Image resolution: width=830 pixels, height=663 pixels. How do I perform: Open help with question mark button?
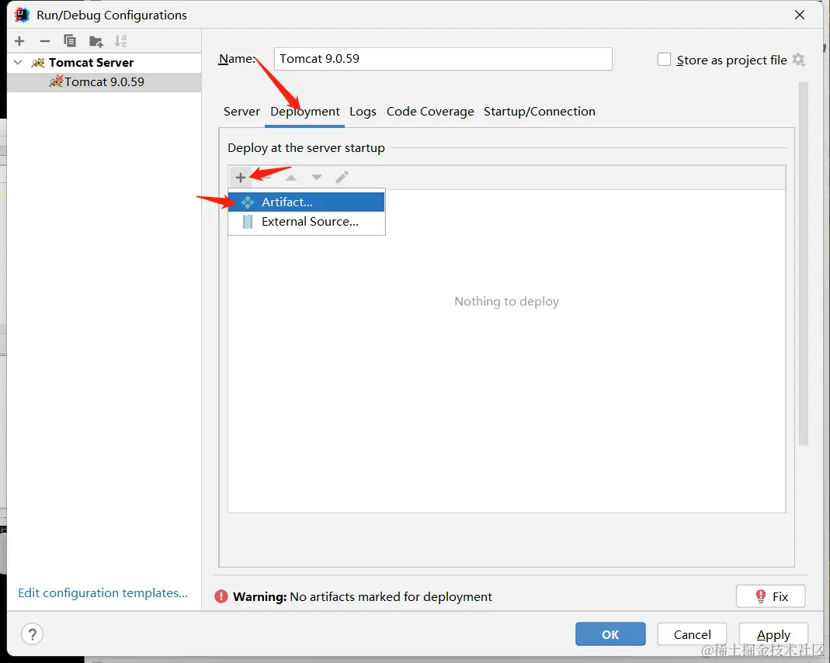pos(33,634)
